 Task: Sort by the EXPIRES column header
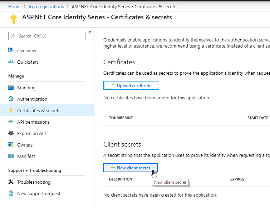point(237,179)
